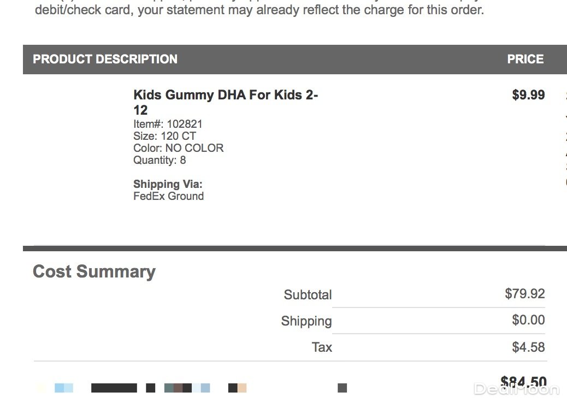
Task: Click the Dealmoon watermark logo
Action: 516,389
